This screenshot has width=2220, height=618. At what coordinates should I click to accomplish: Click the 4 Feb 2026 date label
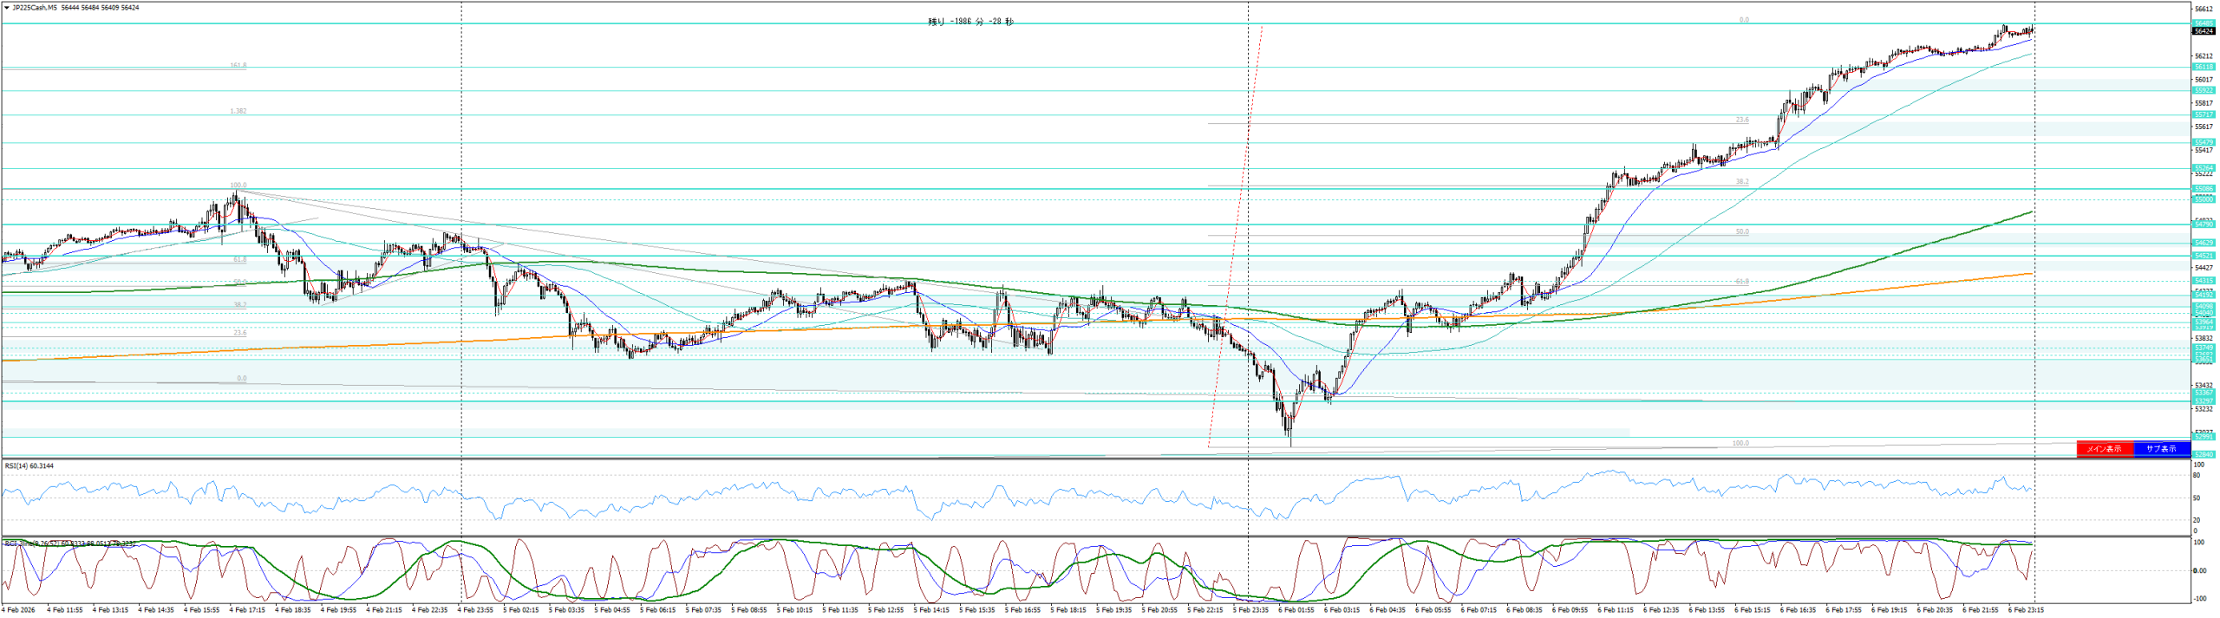coord(18,610)
